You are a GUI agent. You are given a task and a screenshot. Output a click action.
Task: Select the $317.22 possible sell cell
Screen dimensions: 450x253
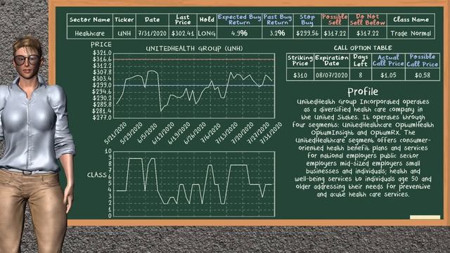click(x=335, y=33)
